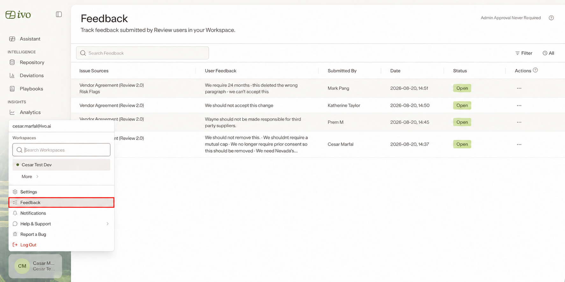565x282 pixels.
Task: Expand More workspaces
Action: coord(30,176)
